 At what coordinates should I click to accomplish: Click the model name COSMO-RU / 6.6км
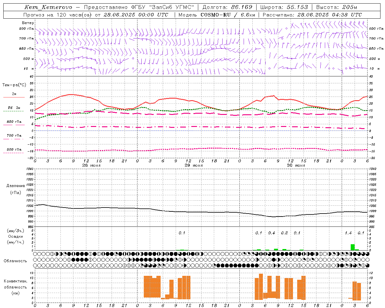click(228, 15)
